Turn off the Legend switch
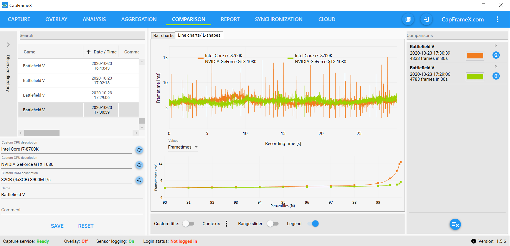This screenshot has height=246, width=510. [313, 224]
